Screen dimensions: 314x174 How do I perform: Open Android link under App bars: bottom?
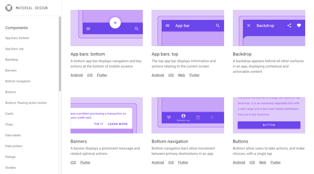[76, 75]
